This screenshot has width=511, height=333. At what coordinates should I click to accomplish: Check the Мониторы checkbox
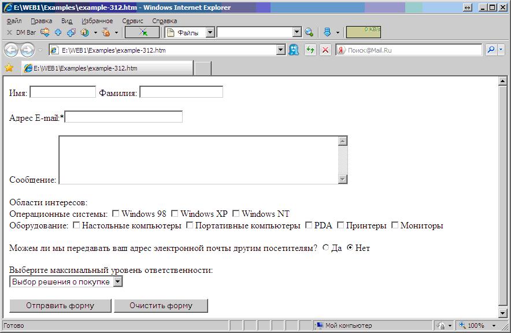point(394,225)
